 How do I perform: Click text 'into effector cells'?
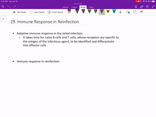(x=34, y=45)
